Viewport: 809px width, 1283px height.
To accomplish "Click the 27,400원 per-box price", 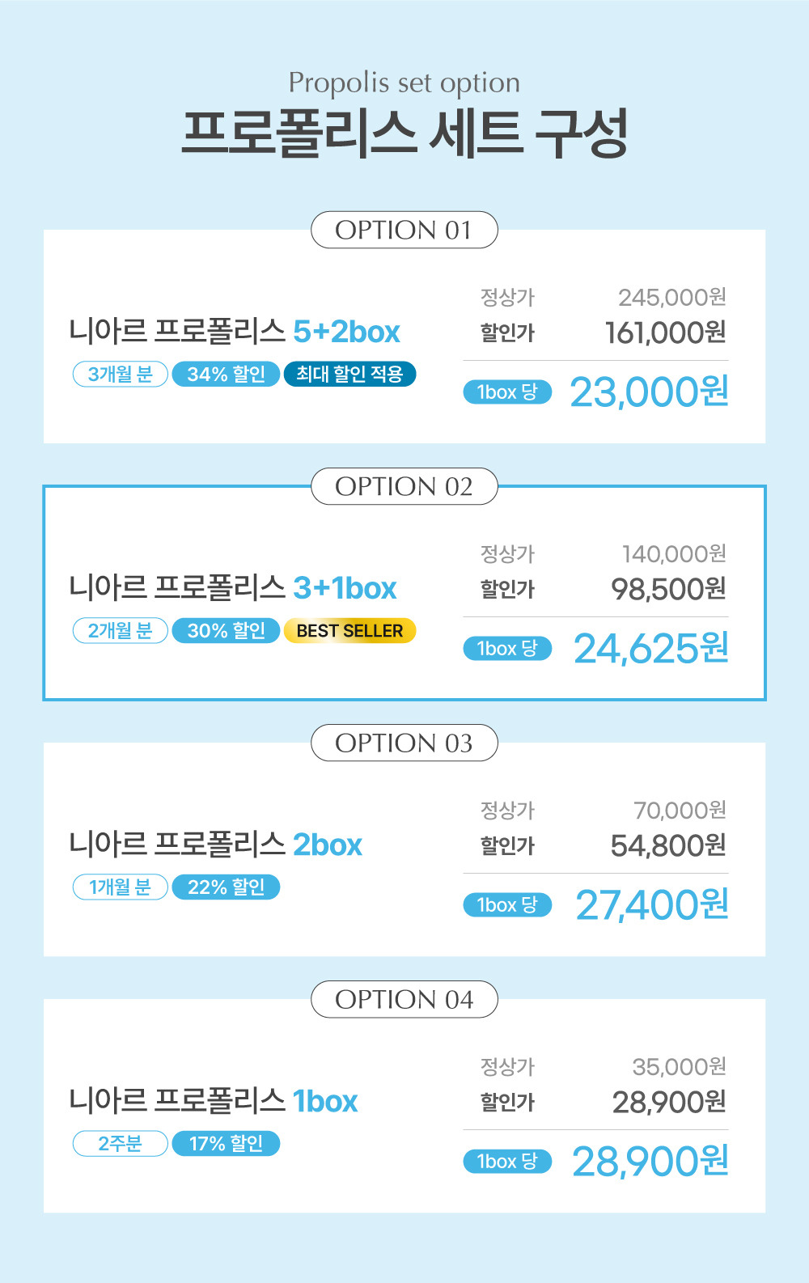I will (x=651, y=905).
